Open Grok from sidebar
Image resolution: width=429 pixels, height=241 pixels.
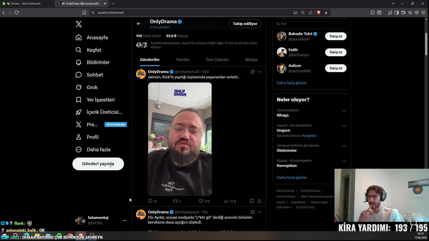pos(87,87)
